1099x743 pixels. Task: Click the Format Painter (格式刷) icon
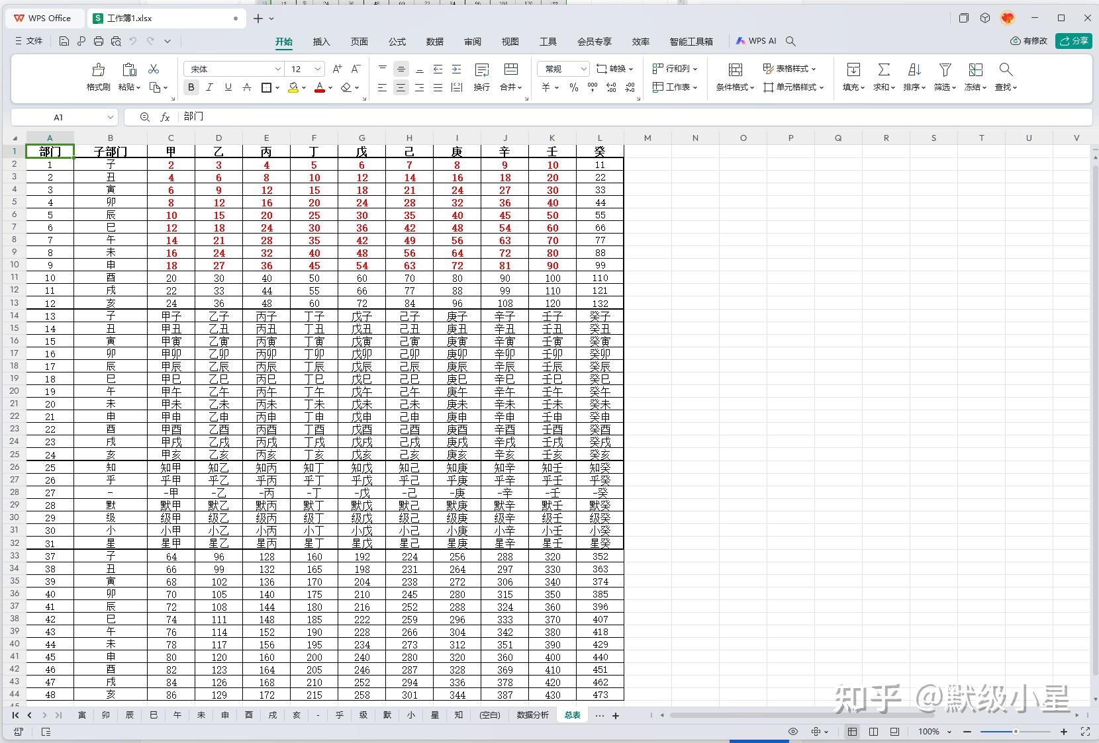tap(98, 69)
